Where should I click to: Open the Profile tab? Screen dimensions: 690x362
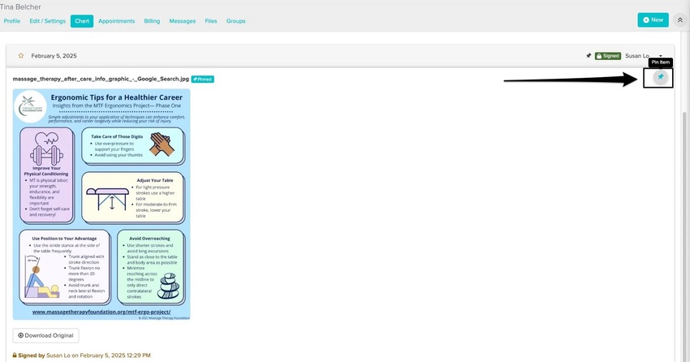(x=12, y=21)
